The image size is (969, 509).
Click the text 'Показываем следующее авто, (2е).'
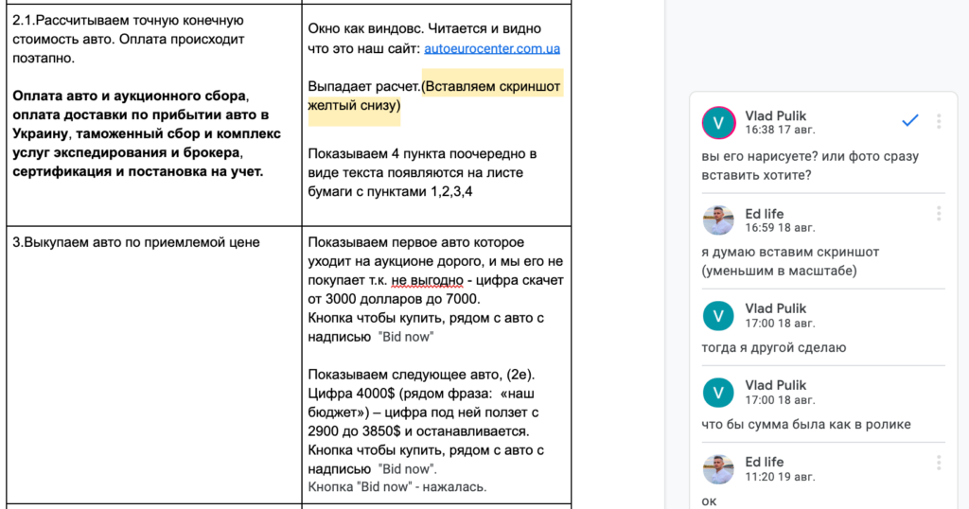(421, 375)
